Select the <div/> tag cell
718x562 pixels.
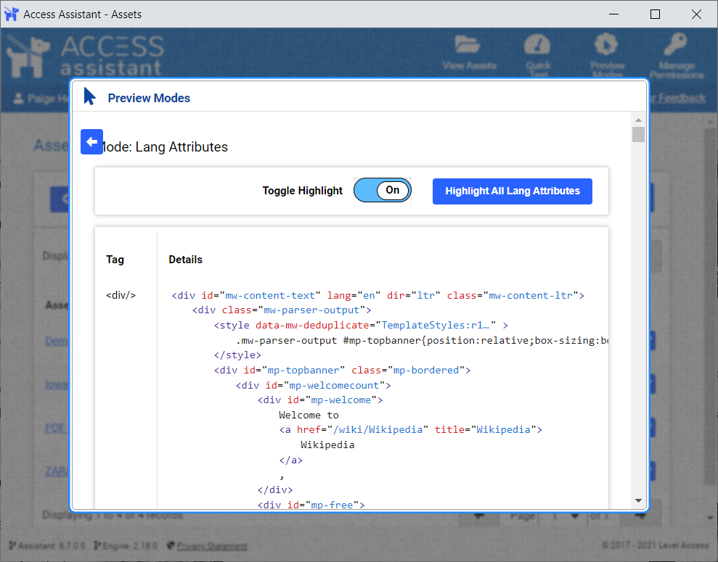tap(121, 295)
